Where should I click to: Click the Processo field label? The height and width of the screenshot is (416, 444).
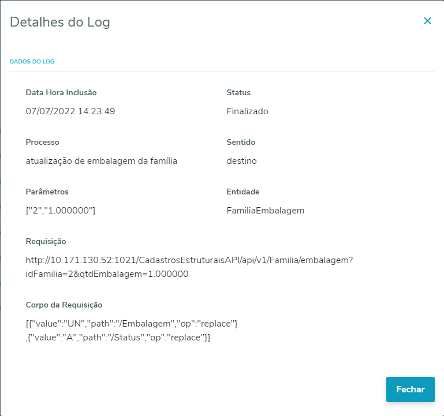click(43, 142)
